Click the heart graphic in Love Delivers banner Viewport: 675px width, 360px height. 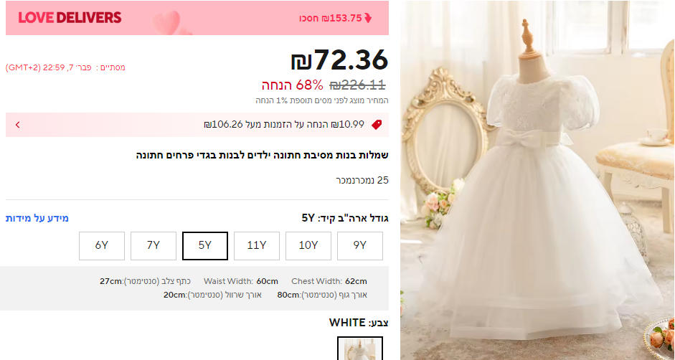[167, 22]
